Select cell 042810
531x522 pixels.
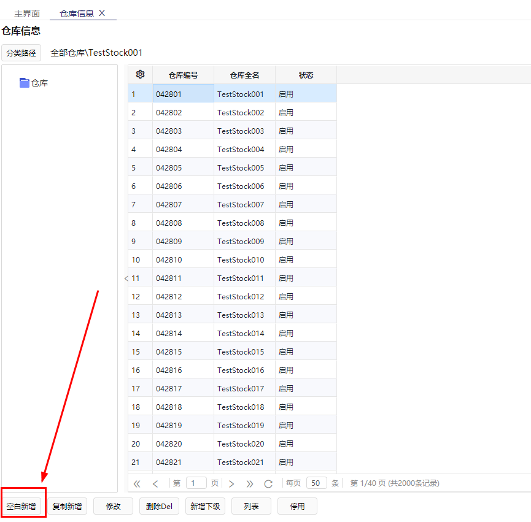(183, 259)
